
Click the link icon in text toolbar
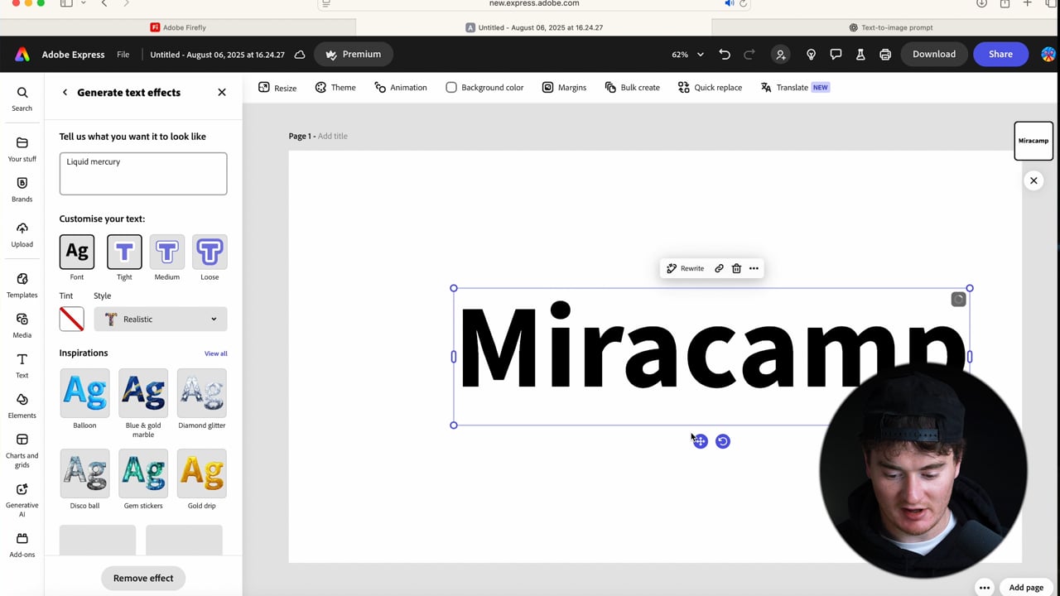(x=719, y=268)
